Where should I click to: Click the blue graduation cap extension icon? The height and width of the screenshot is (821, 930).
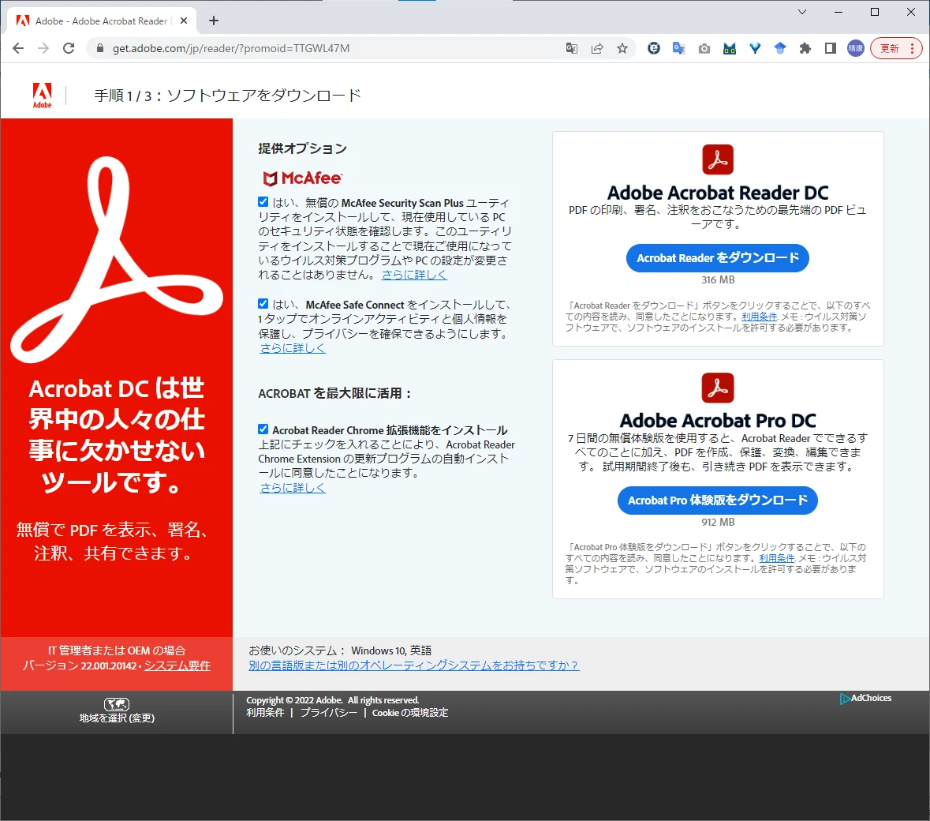pos(780,48)
